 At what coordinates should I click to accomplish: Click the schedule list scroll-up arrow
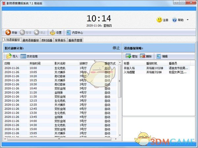click(x=120, y=63)
